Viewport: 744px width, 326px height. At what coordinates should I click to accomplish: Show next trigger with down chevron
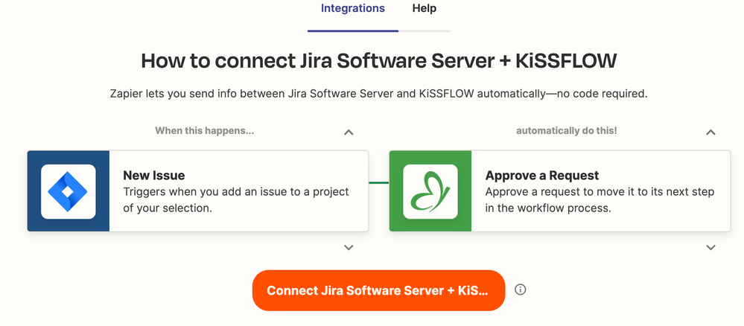349,247
